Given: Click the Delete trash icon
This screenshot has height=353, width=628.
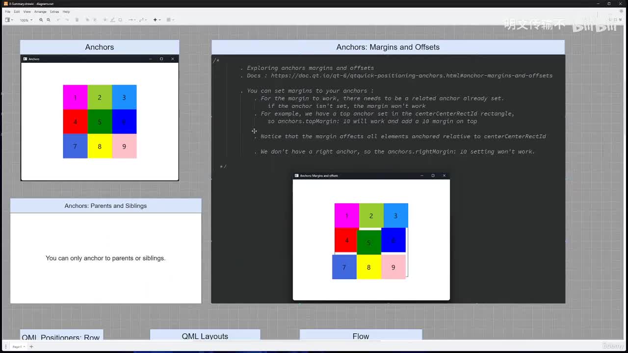Looking at the screenshot, I should pyautogui.click(x=77, y=20).
